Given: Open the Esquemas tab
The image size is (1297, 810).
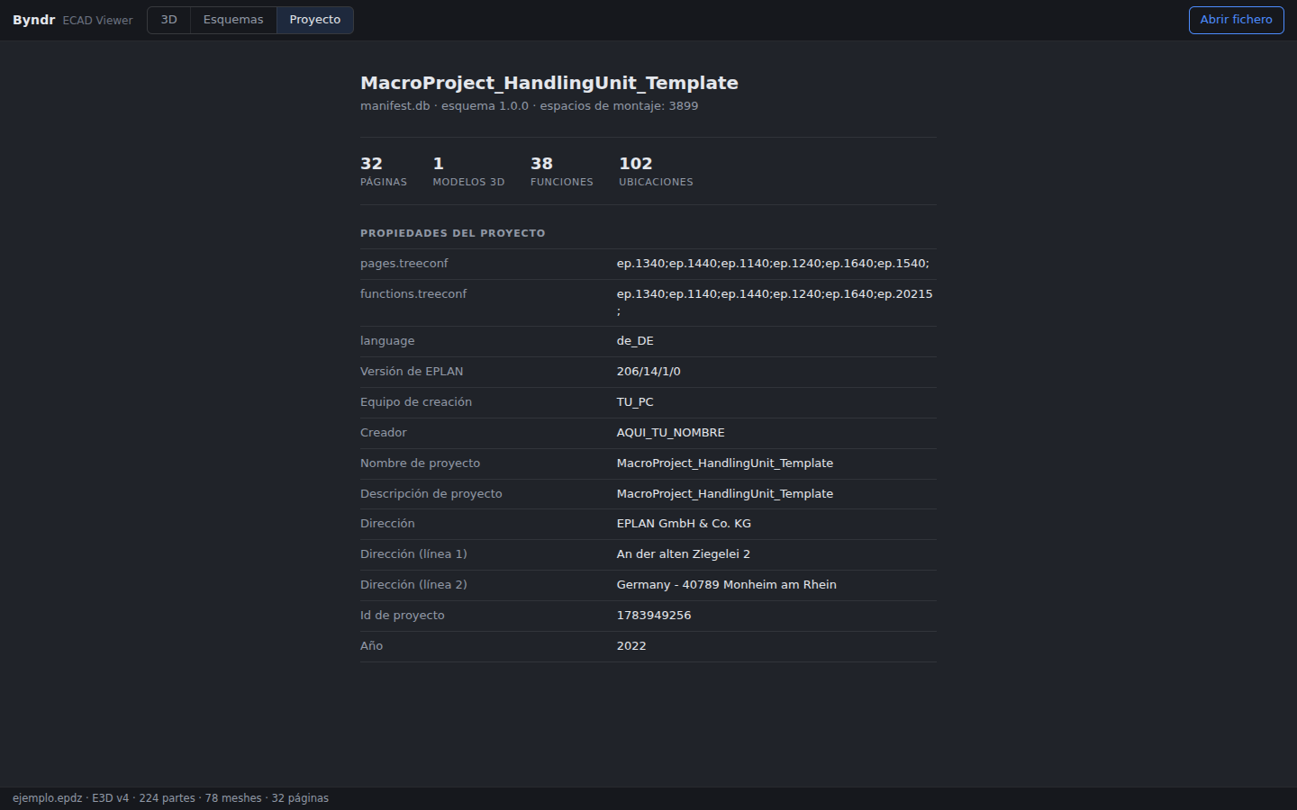Looking at the screenshot, I should click(233, 20).
